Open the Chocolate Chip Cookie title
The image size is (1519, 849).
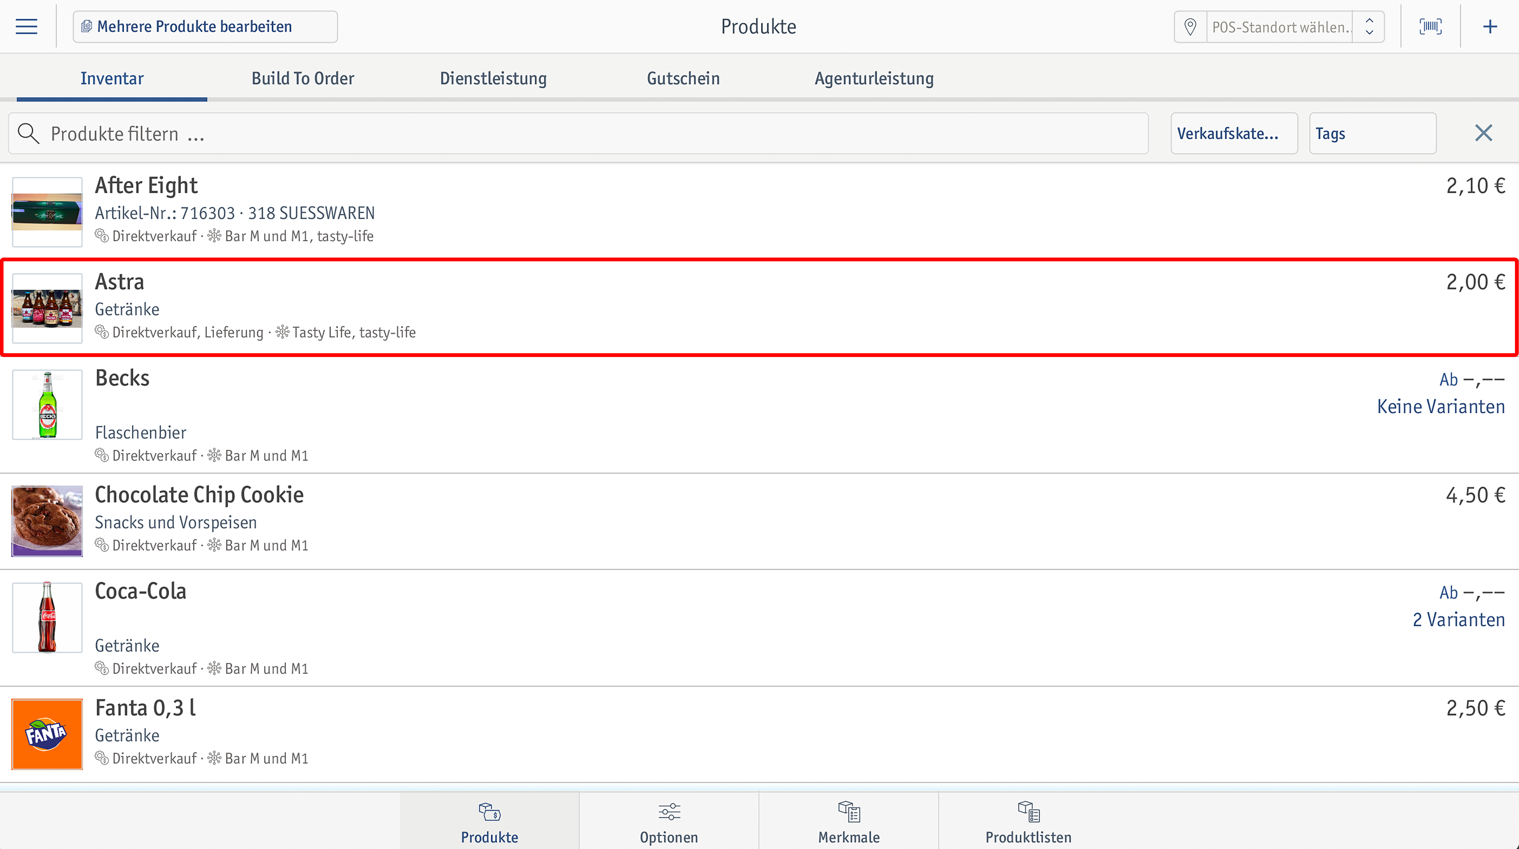point(199,495)
